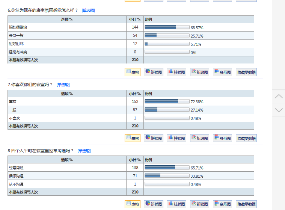Sort question 6 options by 选项 header
The image size is (285, 210).
pyautogui.click(x=67, y=20)
